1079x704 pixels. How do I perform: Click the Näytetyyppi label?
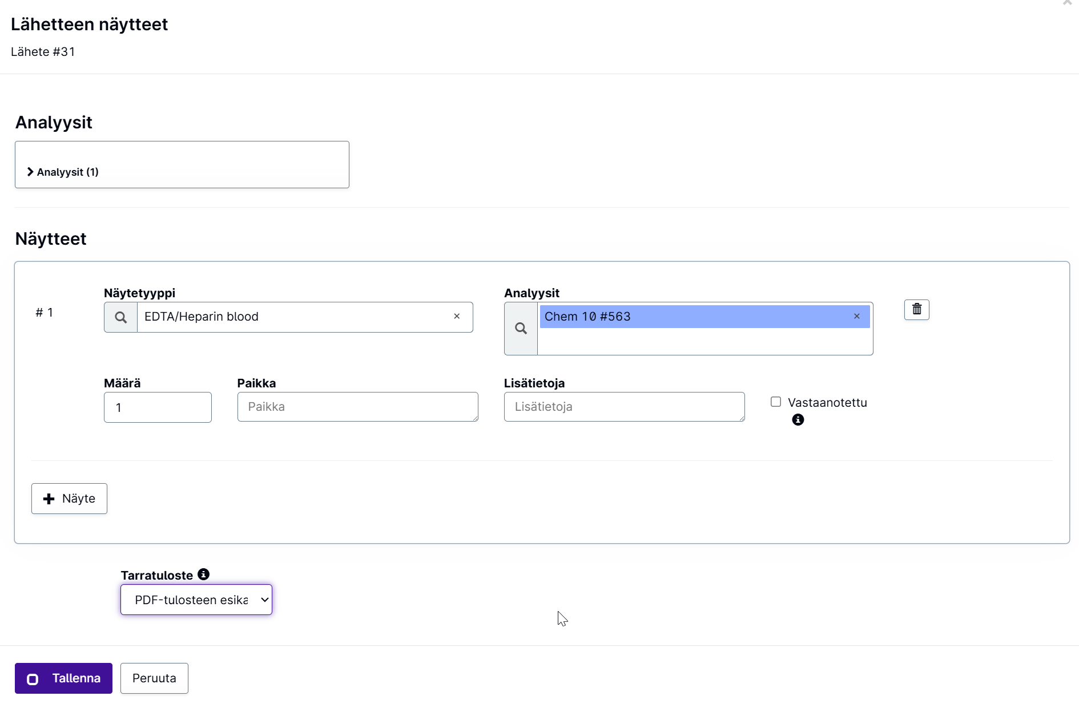[139, 293]
